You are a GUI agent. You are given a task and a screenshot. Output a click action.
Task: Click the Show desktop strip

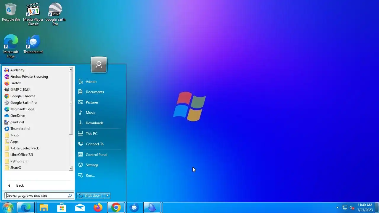[377, 208]
